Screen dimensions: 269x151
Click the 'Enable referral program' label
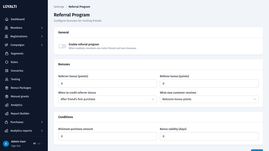point(84,44)
